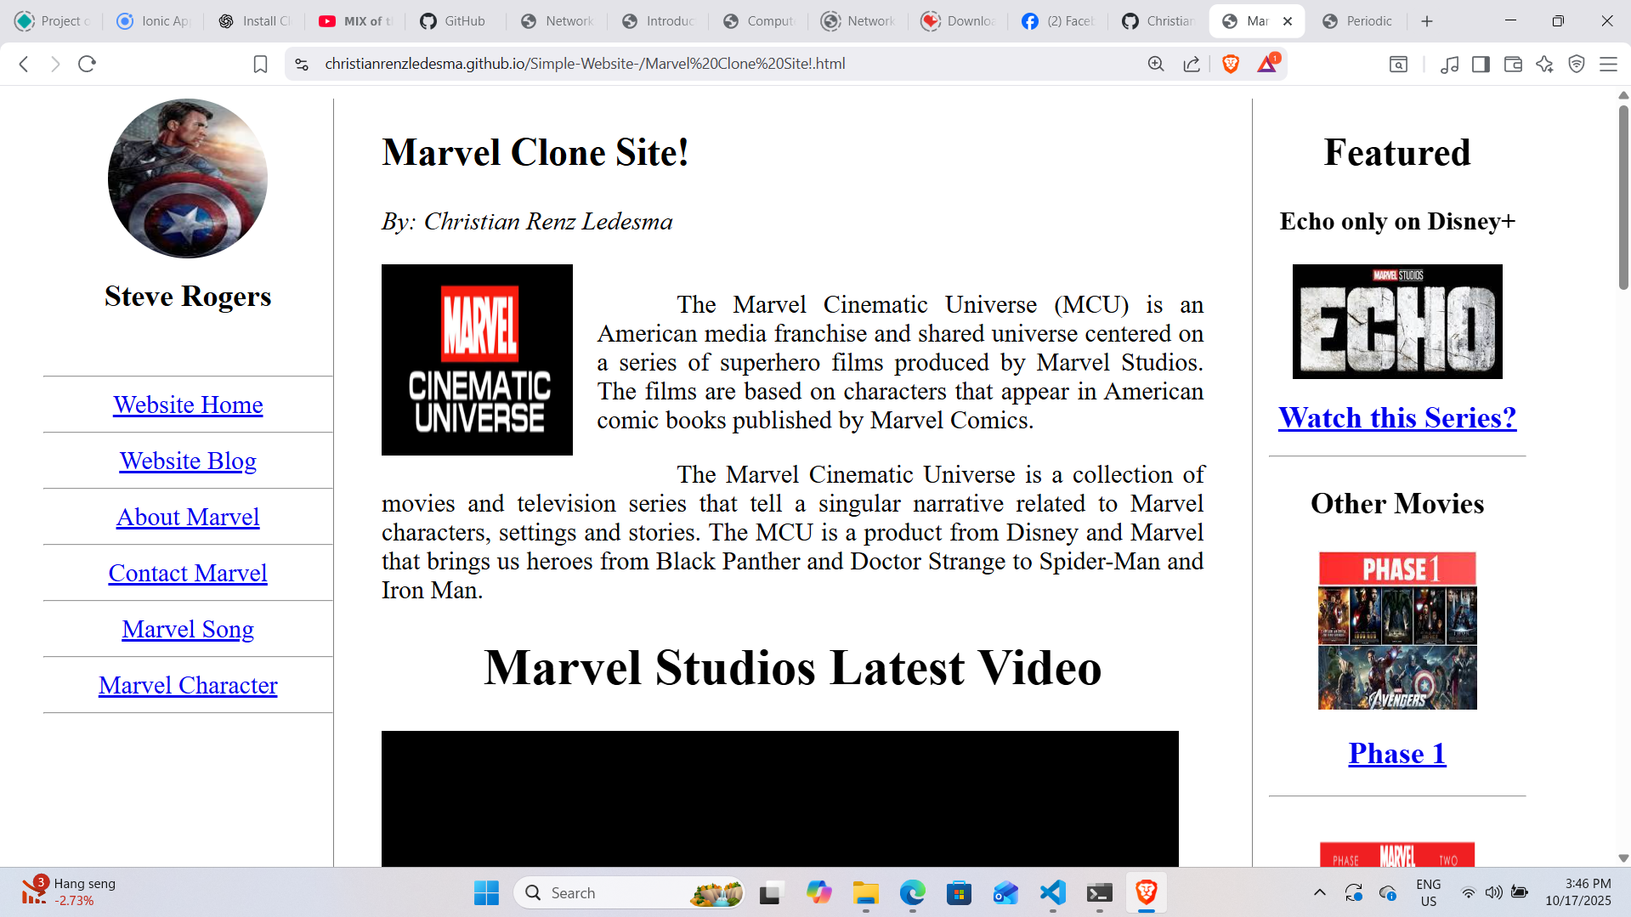
Task: Go back to the previous page
Action: coord(24,64)
